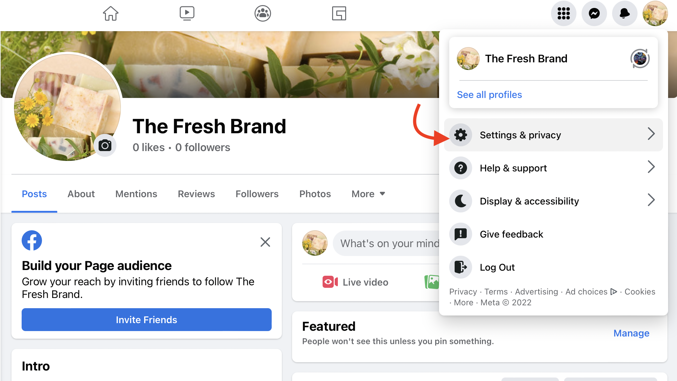Open Messenger
The width and height of the screenshot is (677, 381).
click(x=594, y=13)
